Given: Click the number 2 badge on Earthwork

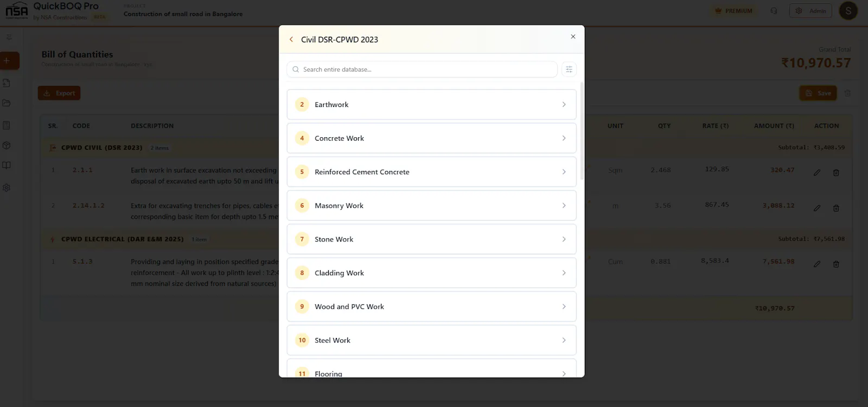Looking at the screenshot, I should tap(302, 104).
